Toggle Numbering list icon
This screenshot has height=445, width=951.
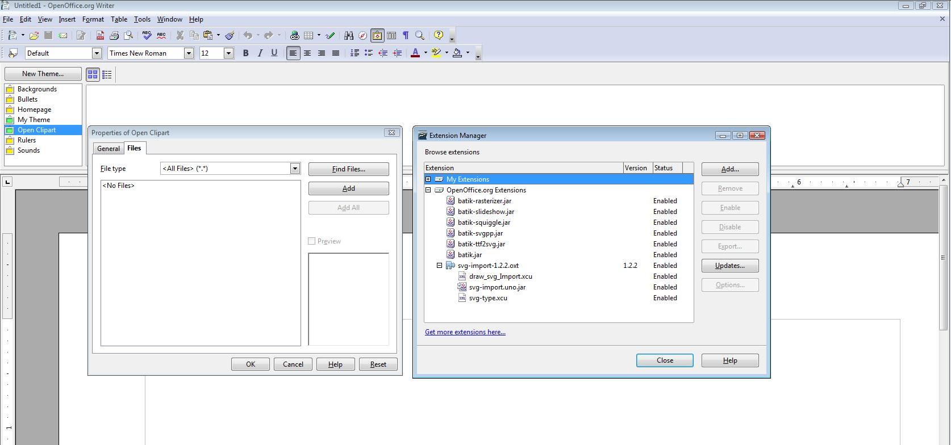pos(354,53)
